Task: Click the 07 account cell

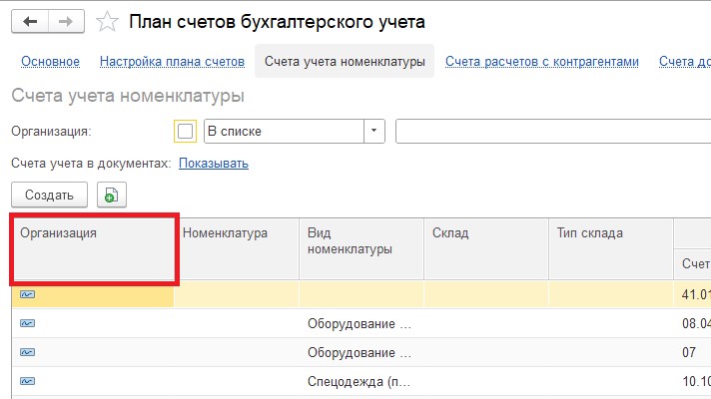Action: [692, 353]
